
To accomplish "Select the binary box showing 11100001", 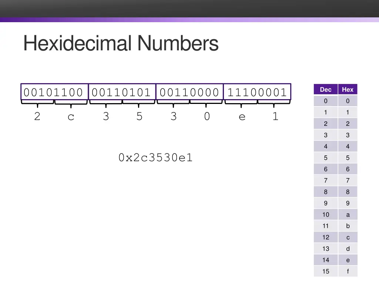I will [258, 92].
